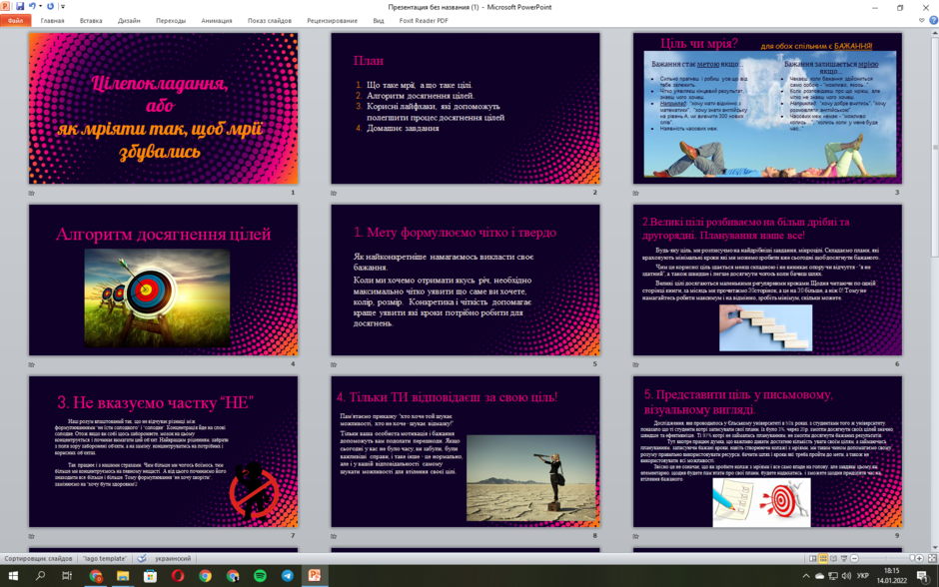Viewport: 939px width, 587px height.
Task: Open Task View on the taskbar
Action: point(67,576)
